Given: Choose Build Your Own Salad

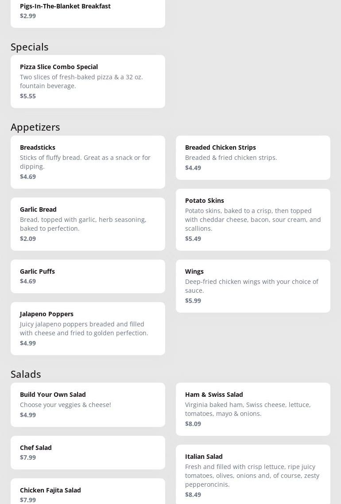Looking at the screenshot, I should coord(88,404).
